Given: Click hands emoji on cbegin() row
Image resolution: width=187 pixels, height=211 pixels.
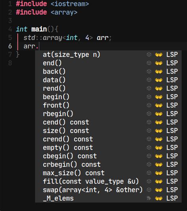Looking at the screenshot, I should coord(159,156).
